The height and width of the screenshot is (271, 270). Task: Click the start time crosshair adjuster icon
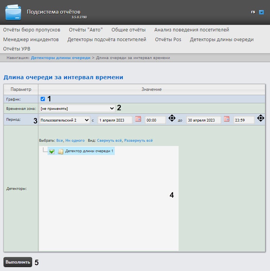pyautogui.click(x=172, y=118)
